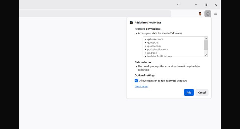Click Access your data for sites text
Image resolution: width=240 pixels, height=129 pixels.
[160, 33]
